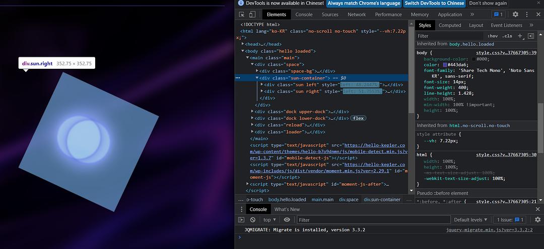Collapse the sun-container div node
Screen dimensions: 544x249
pyautogui.click(x=257, y=78)
